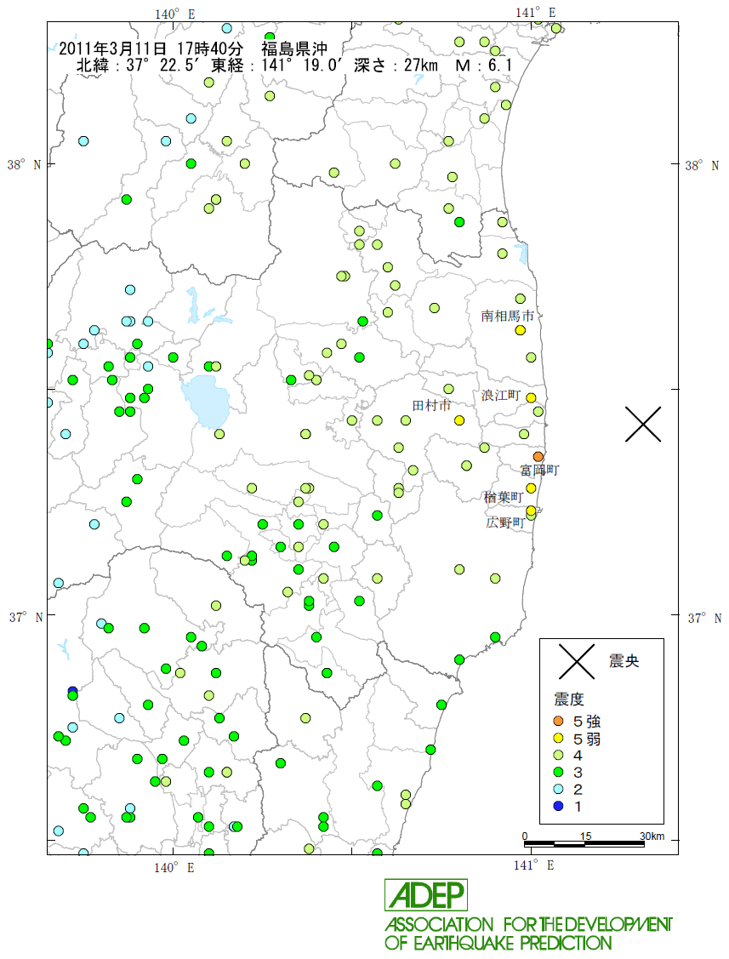Screen dimensions: 729x959
Task: Click the 浪江町 town label
Action: coord(500,395)
